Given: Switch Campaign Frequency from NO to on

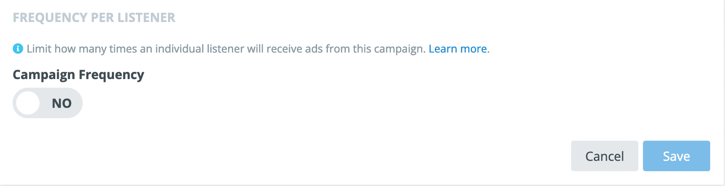Looking at the screenshot, I should (x=48, y=103).
